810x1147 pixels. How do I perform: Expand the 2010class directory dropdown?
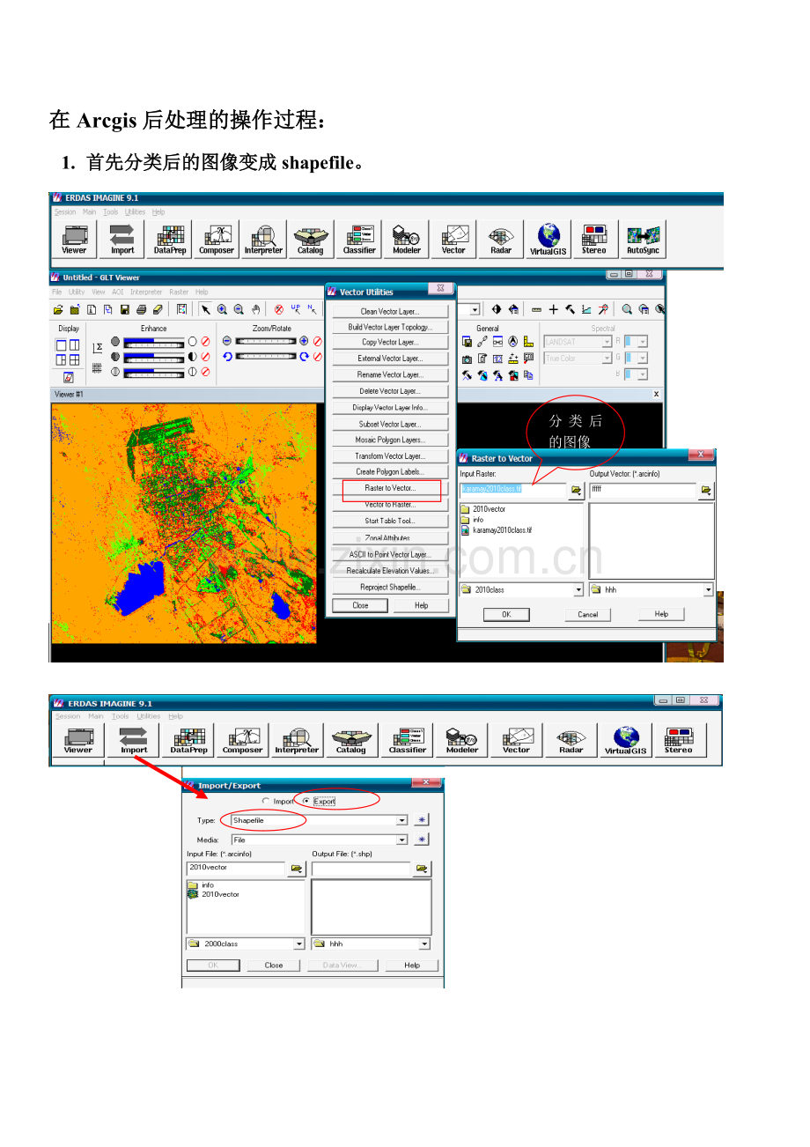(x=578, y=590)
